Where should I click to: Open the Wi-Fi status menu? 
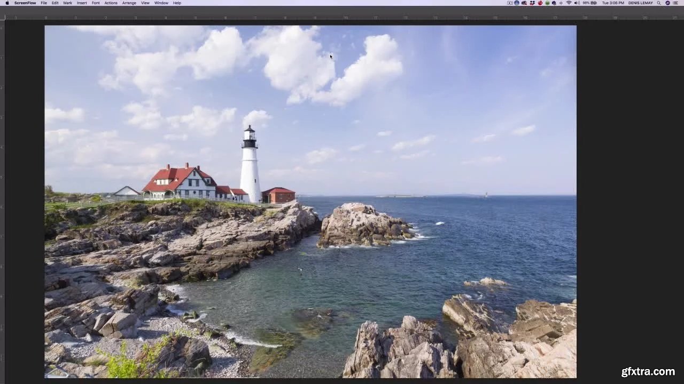click(569, 3)
